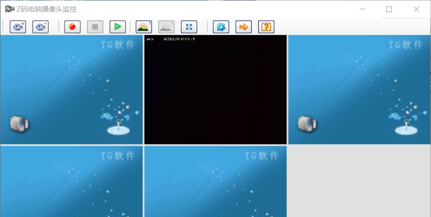Image resolution: width=431 pixels, height=217 pixels.
Task: Maximize the Z码电脑摄像头监控 window
Action: pos(389,9)
